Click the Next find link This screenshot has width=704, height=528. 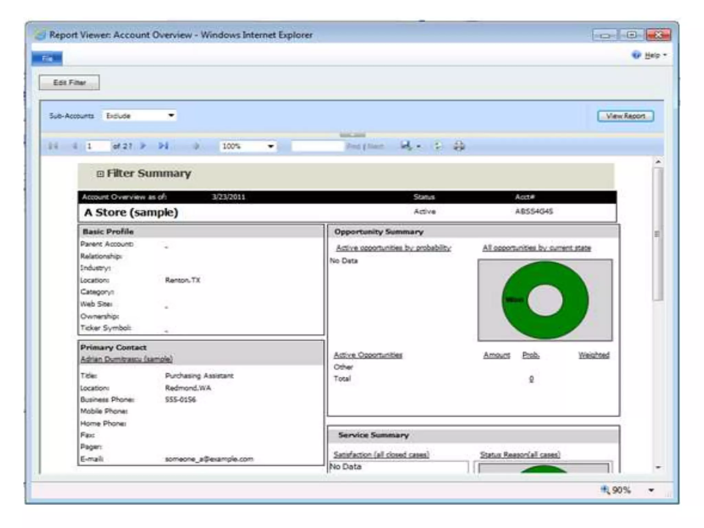375,146
